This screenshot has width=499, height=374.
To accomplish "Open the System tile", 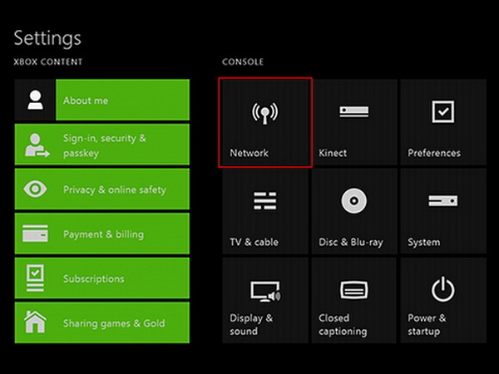I will point(443,211).
